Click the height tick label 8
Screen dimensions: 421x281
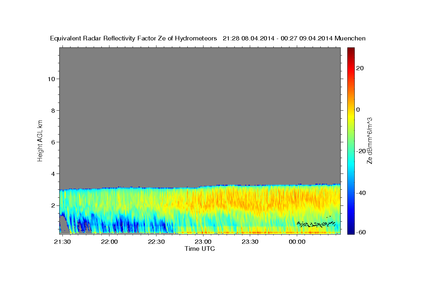[x=53, y=111]
